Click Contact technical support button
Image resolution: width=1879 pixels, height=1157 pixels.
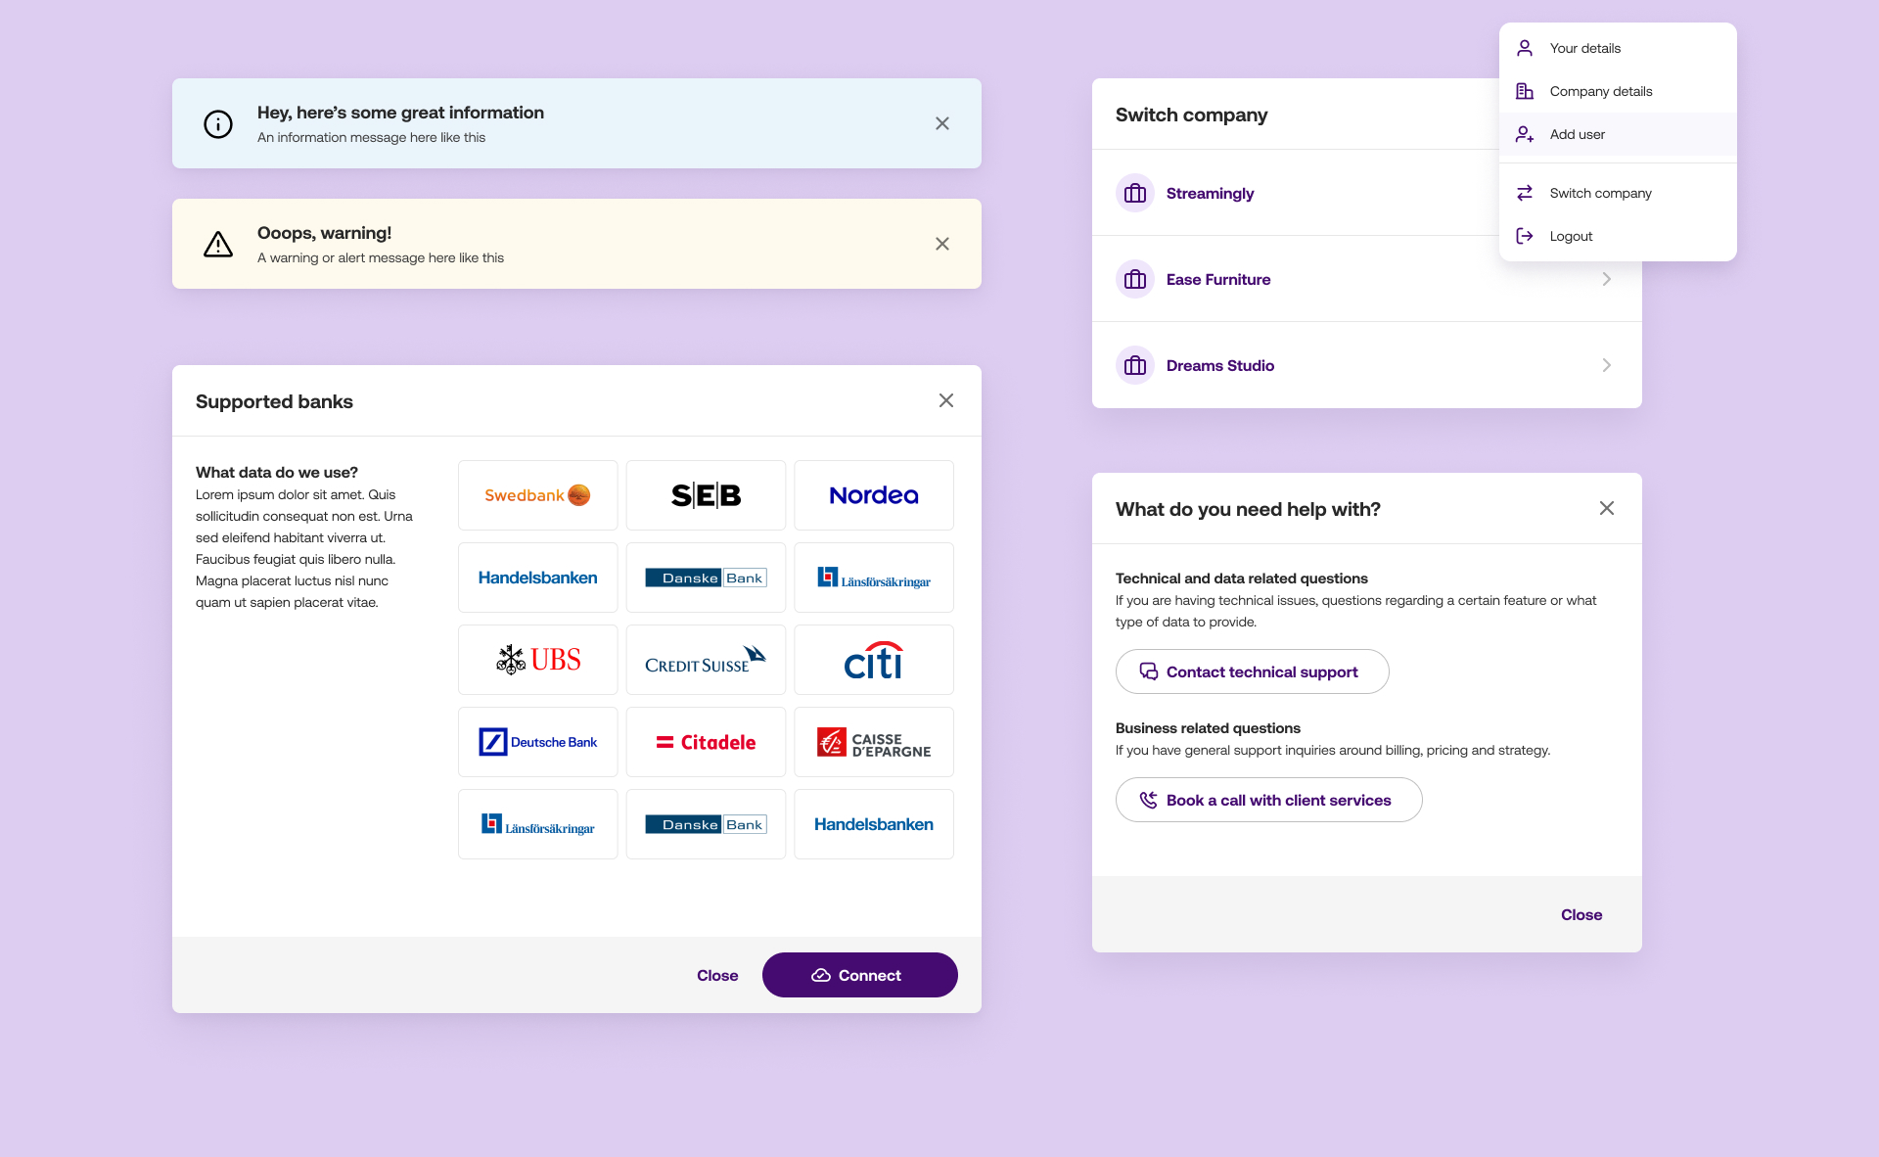click(1253, 671)
